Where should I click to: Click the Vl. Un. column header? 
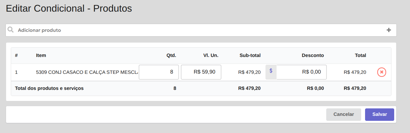click(211, 55)
